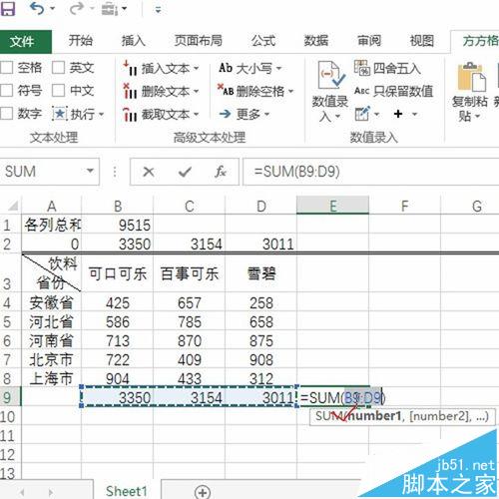Click the 删除空格 AB icon
This screenshot has width=499, height=499.
[226, 90]
